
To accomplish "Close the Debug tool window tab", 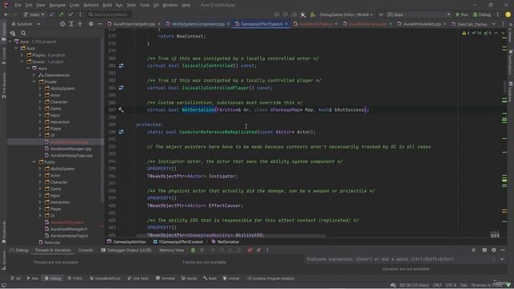I will [473, 250].
